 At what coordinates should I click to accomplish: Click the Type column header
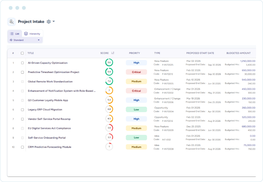(157, 53)
